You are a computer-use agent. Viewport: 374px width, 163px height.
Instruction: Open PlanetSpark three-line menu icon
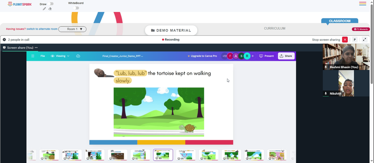[362, 4]
